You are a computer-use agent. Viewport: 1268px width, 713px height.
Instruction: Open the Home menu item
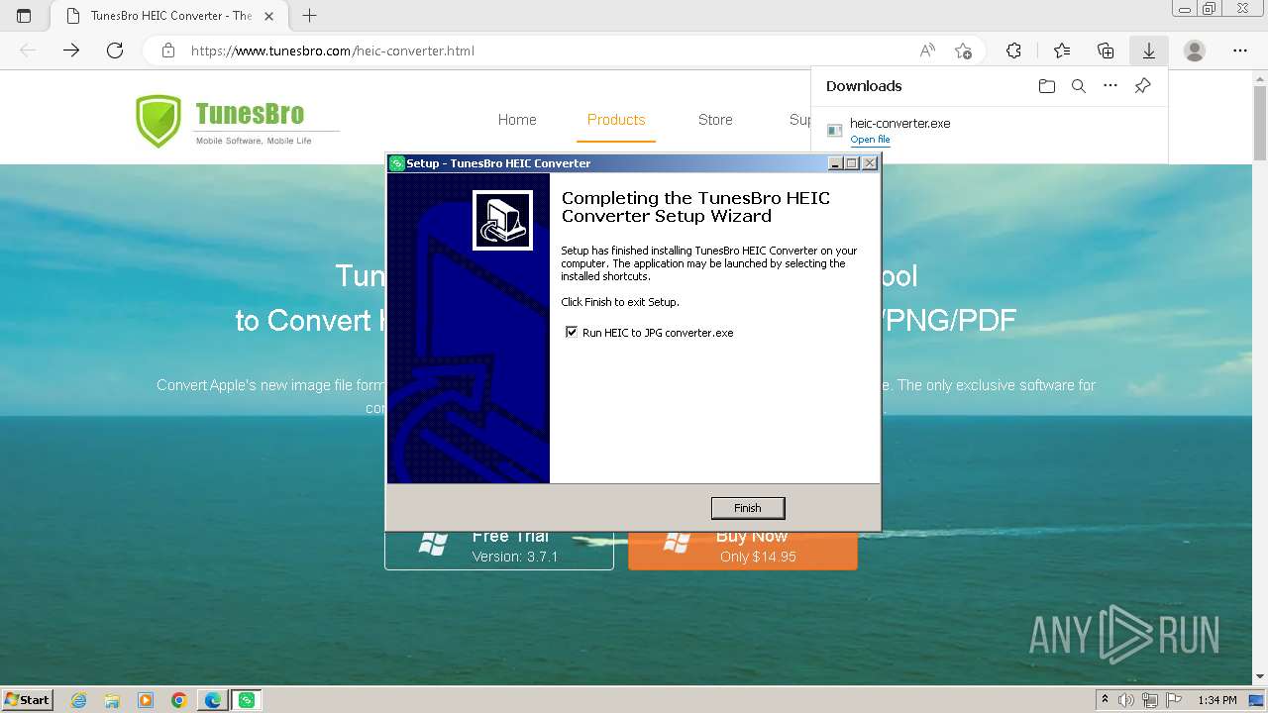pos(517,120)
